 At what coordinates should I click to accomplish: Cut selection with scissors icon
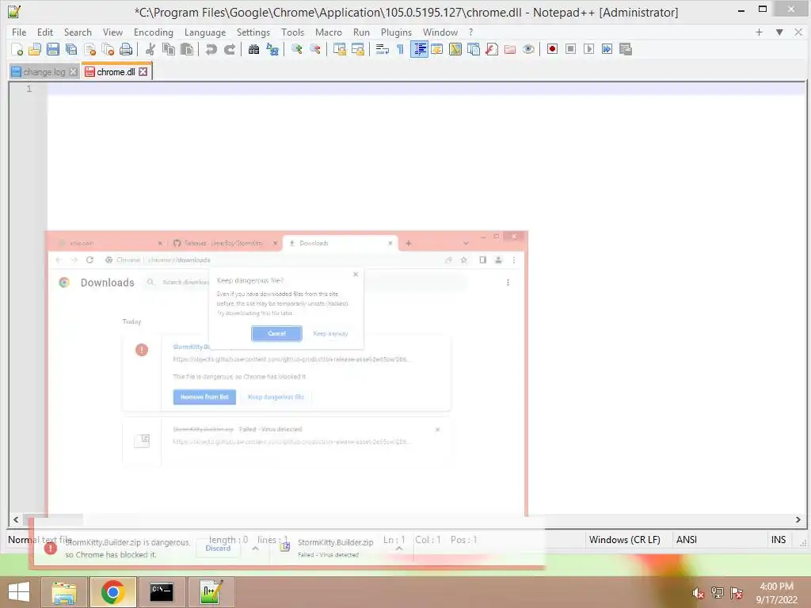(x=150, y=49)
